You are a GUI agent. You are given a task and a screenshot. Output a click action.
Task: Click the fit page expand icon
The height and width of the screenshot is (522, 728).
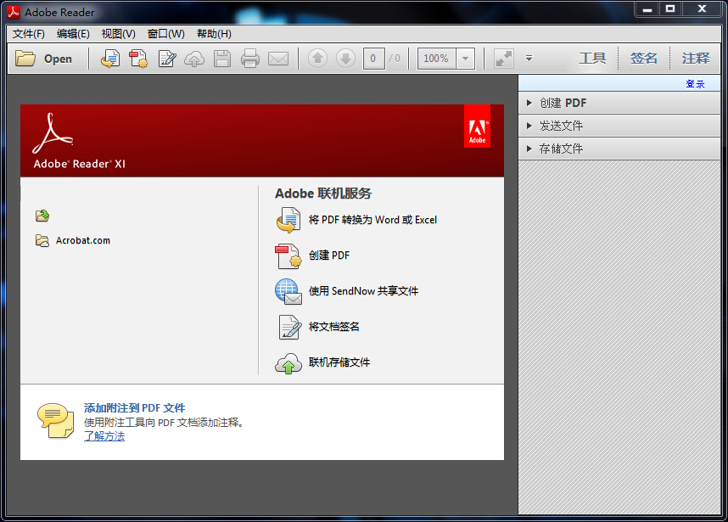(504, 59)
